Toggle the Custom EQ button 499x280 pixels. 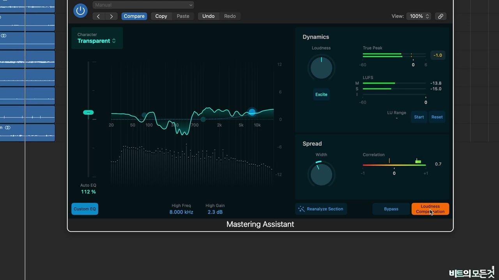85,209
